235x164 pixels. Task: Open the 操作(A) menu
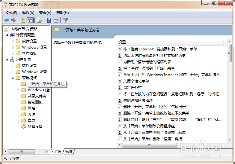pyautogui.click(x=28, y=13)
